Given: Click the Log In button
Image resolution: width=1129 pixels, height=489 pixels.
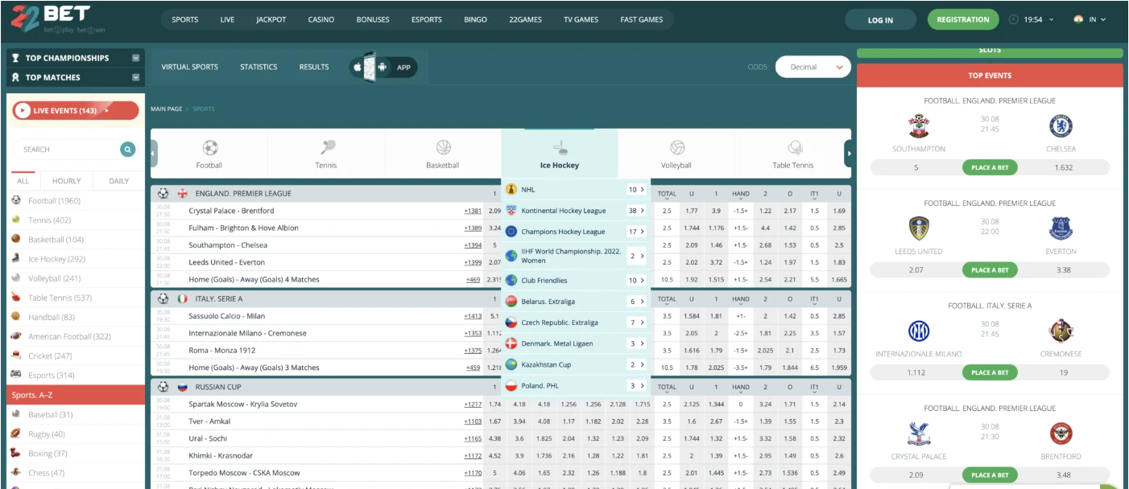Looking at the screenshot, I should coord(880,19).
